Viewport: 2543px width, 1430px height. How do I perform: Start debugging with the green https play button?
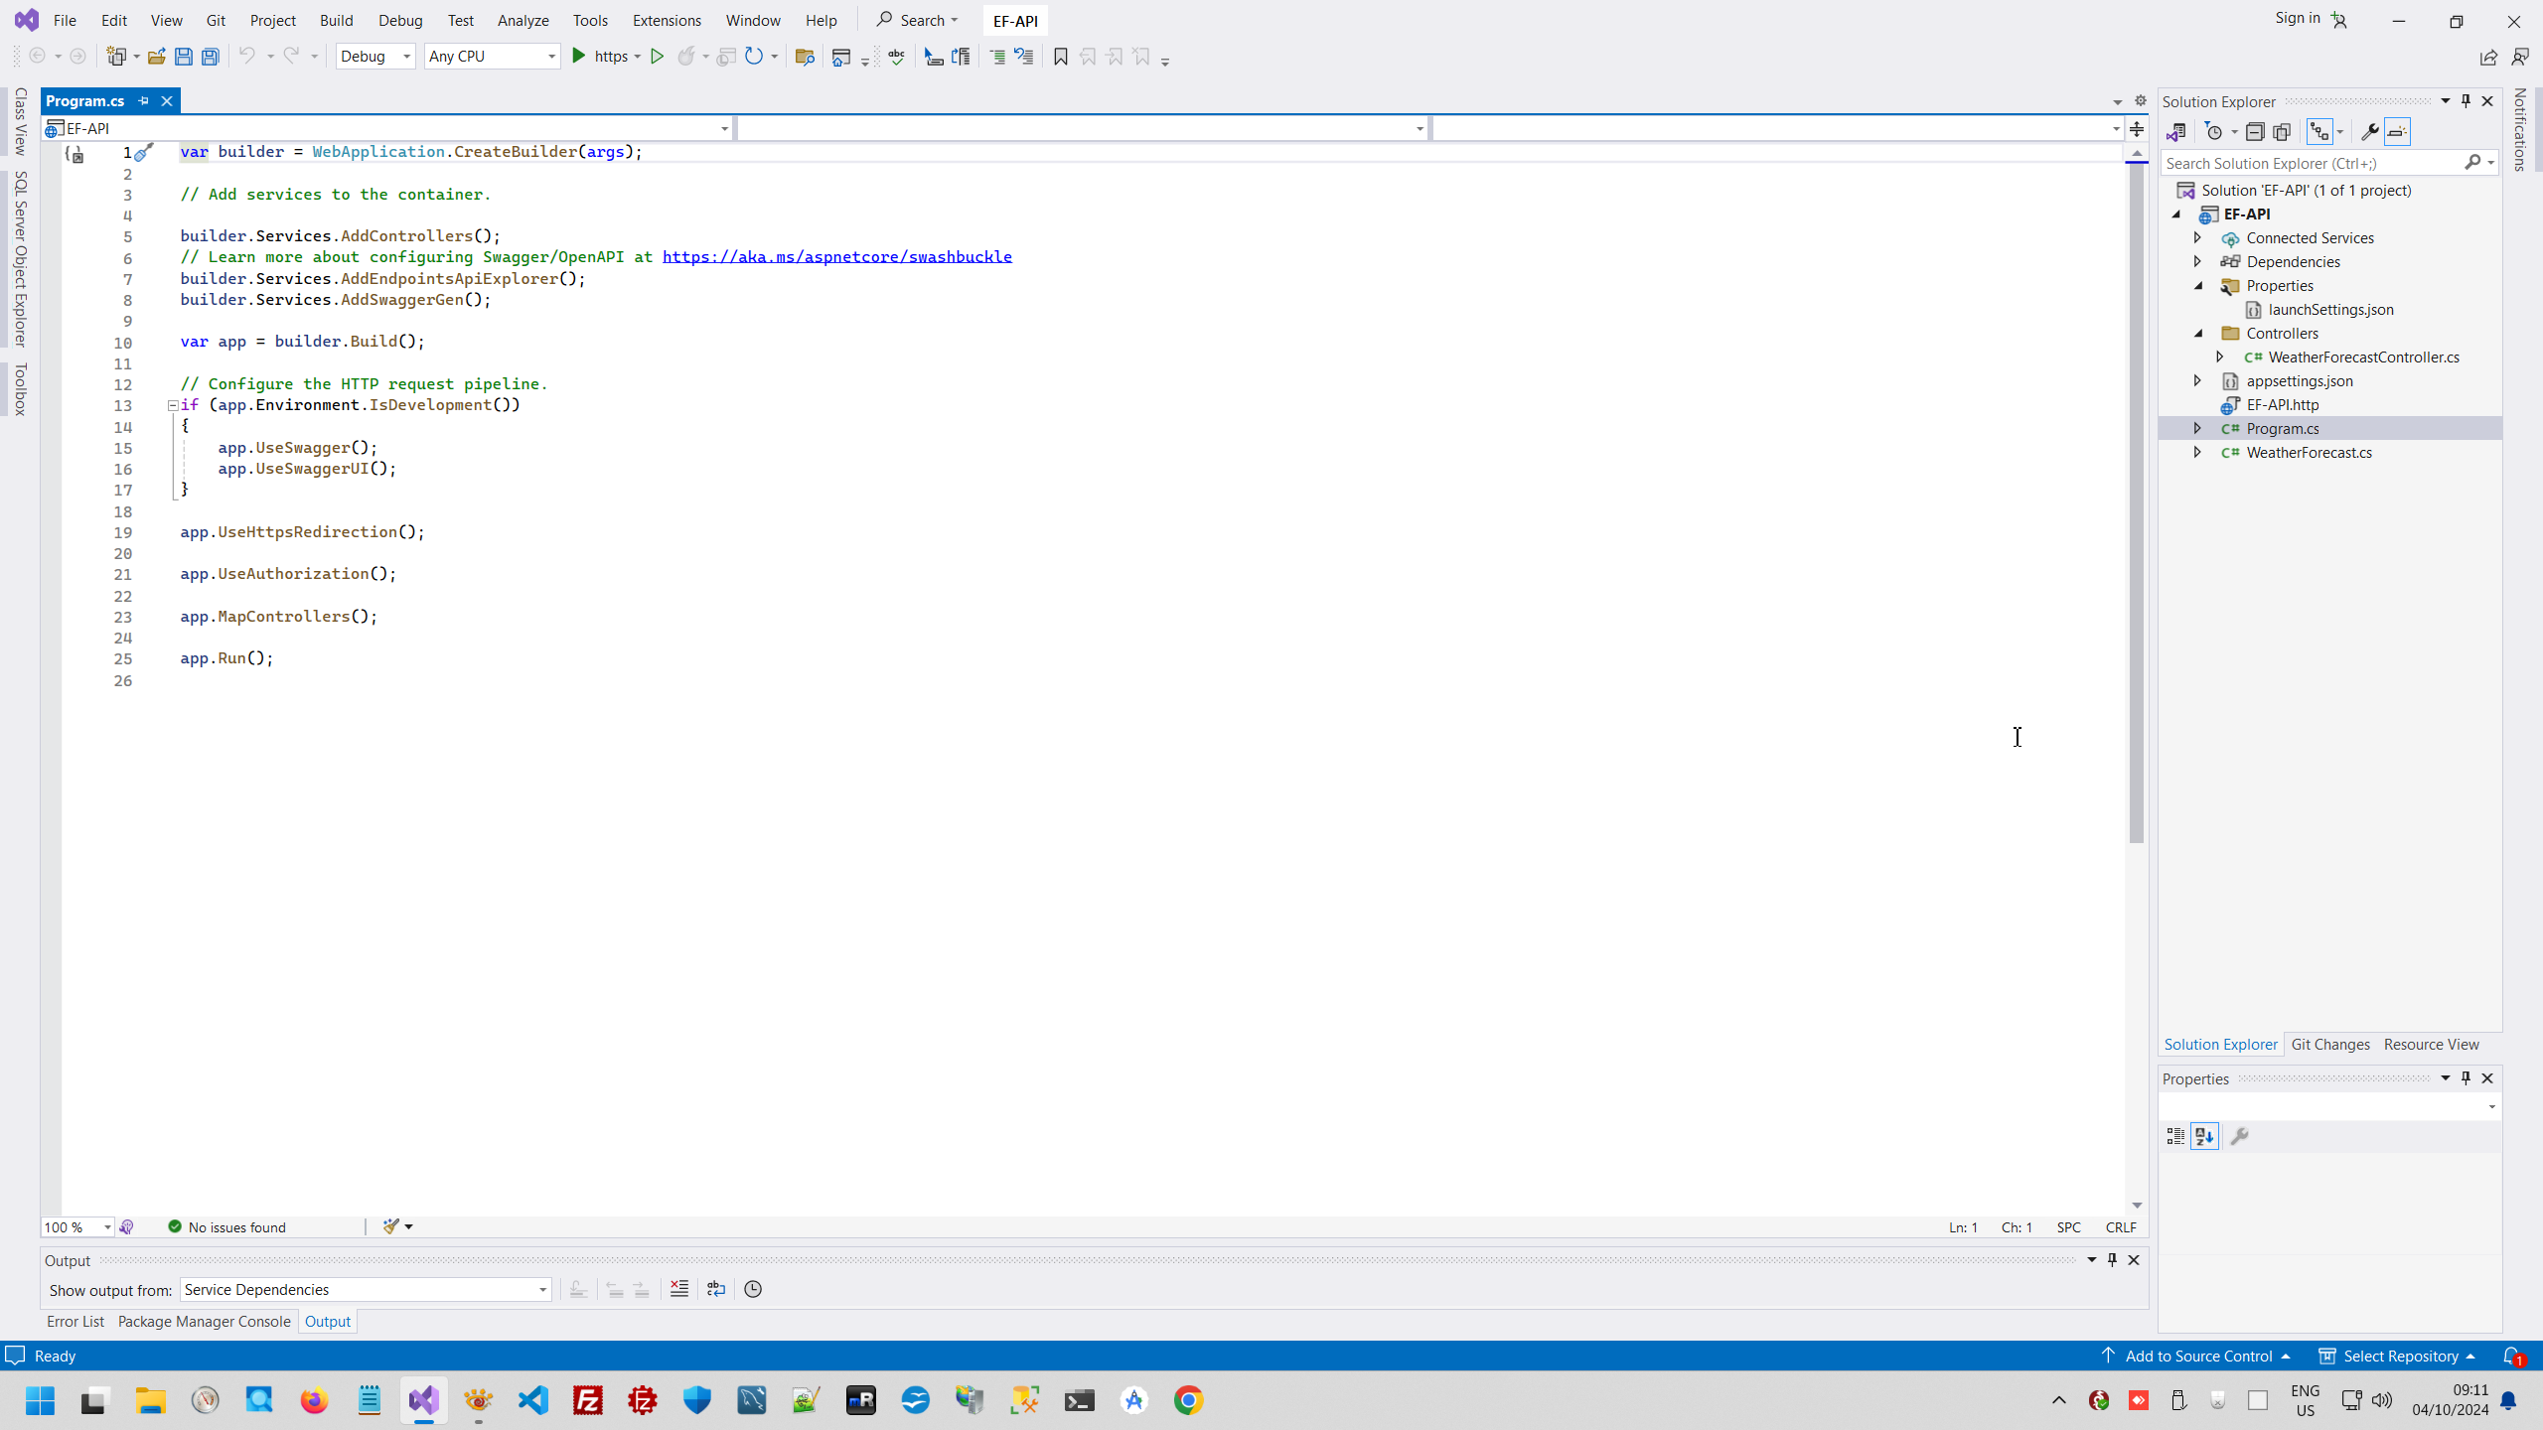coord(579,57)
